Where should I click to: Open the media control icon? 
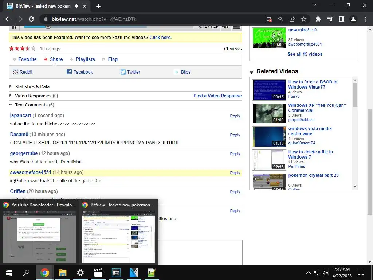pos(330,19)
